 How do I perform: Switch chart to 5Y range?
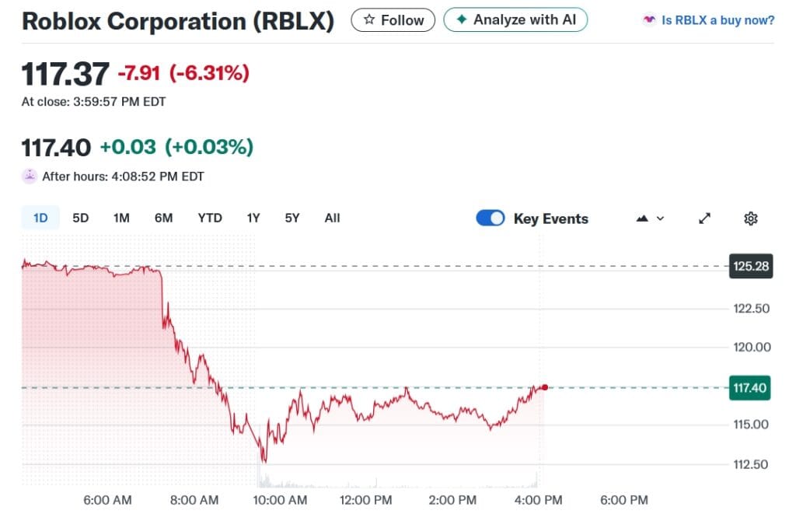[x=292, y=218]
